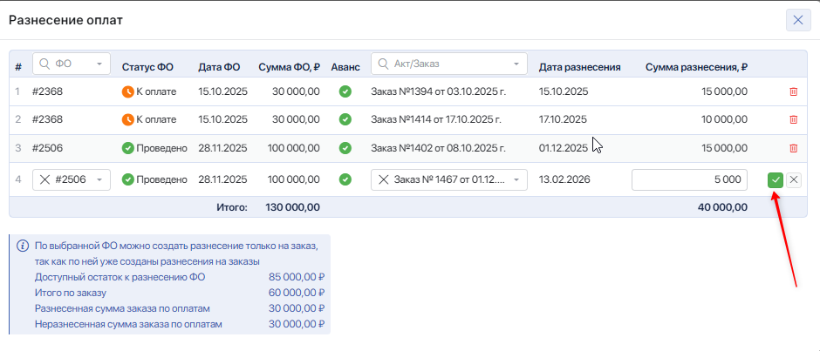The height and width of the screenshot is (351, 820).
Task: Click the Аванс checkmark in row 4
Action: pos(345,179)
